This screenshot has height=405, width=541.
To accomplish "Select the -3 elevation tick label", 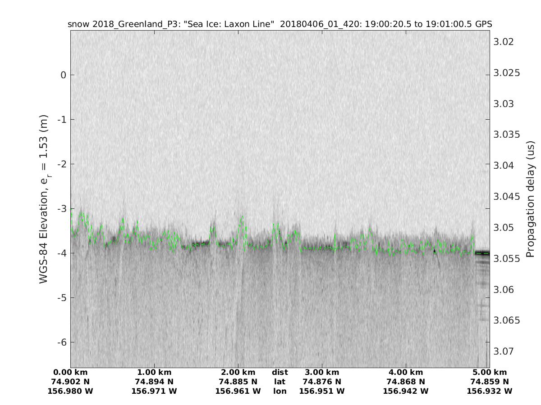I will [x=62, y=209].
